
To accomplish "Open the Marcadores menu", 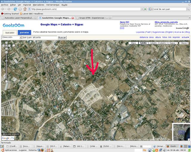I will pyautogui.click(x=38, y=5).
